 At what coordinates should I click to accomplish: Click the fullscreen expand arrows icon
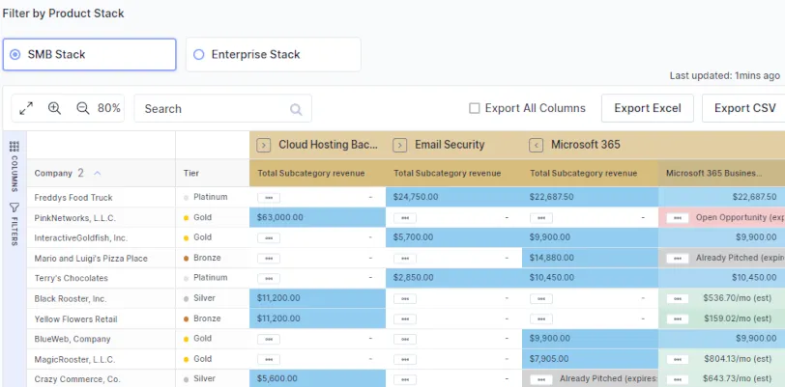pyautogui.click(x=26, y=108)
